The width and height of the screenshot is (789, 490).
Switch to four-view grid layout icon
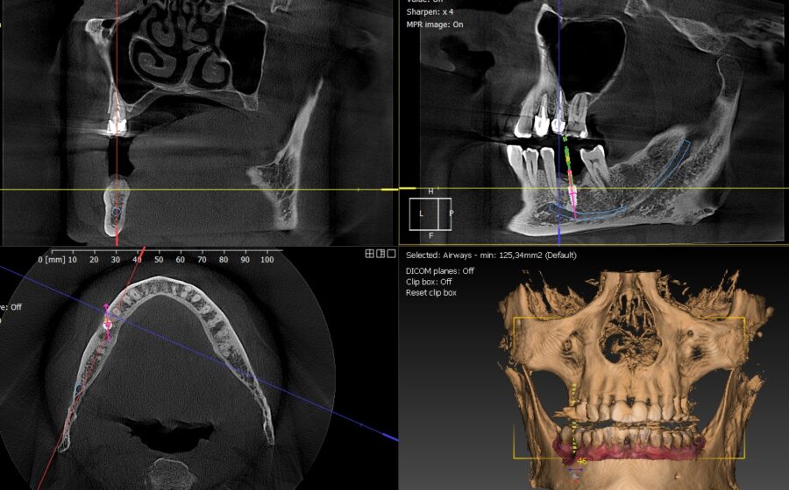click(369, 254)
